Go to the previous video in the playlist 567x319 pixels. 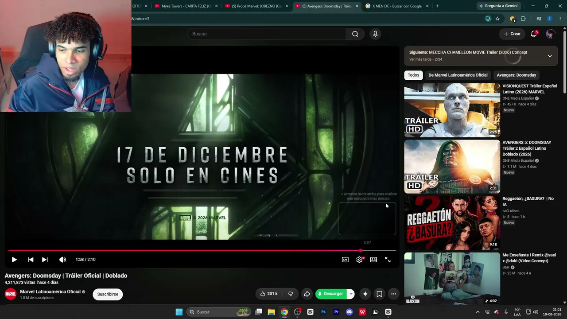[31, 260]
